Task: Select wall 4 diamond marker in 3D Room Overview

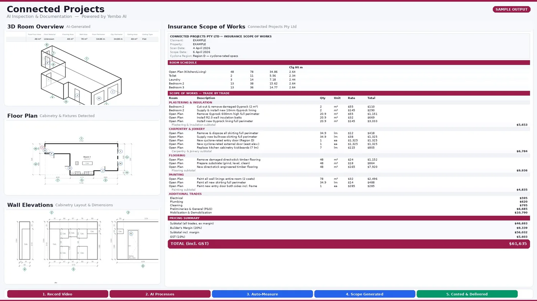Action: (66, 101)
